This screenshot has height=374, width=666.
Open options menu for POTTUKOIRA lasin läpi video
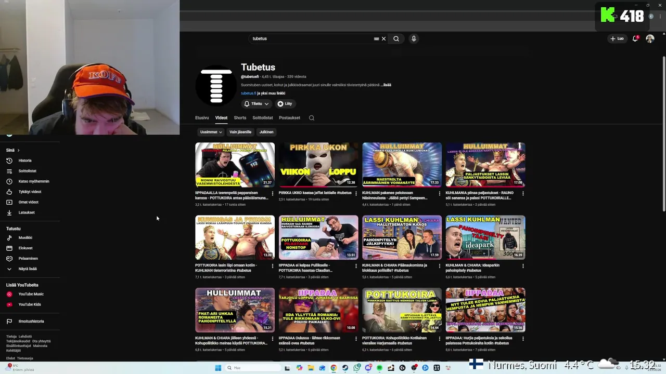pos(273,266)
